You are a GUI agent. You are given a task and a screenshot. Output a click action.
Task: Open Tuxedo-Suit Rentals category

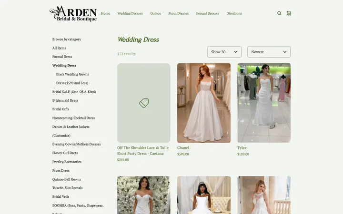(x=67, y=188)
